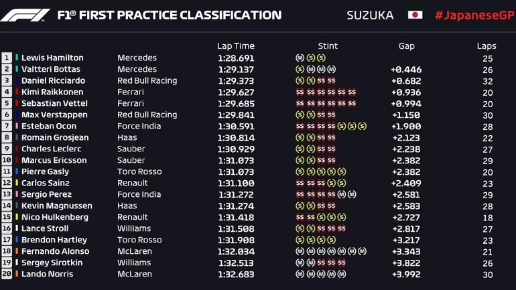
Task: Click Fernando Alonso's laps count 21
Action: 487,251
